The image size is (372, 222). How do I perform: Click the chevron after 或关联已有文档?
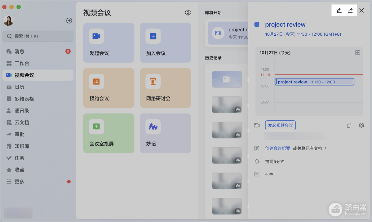[325, 149]
